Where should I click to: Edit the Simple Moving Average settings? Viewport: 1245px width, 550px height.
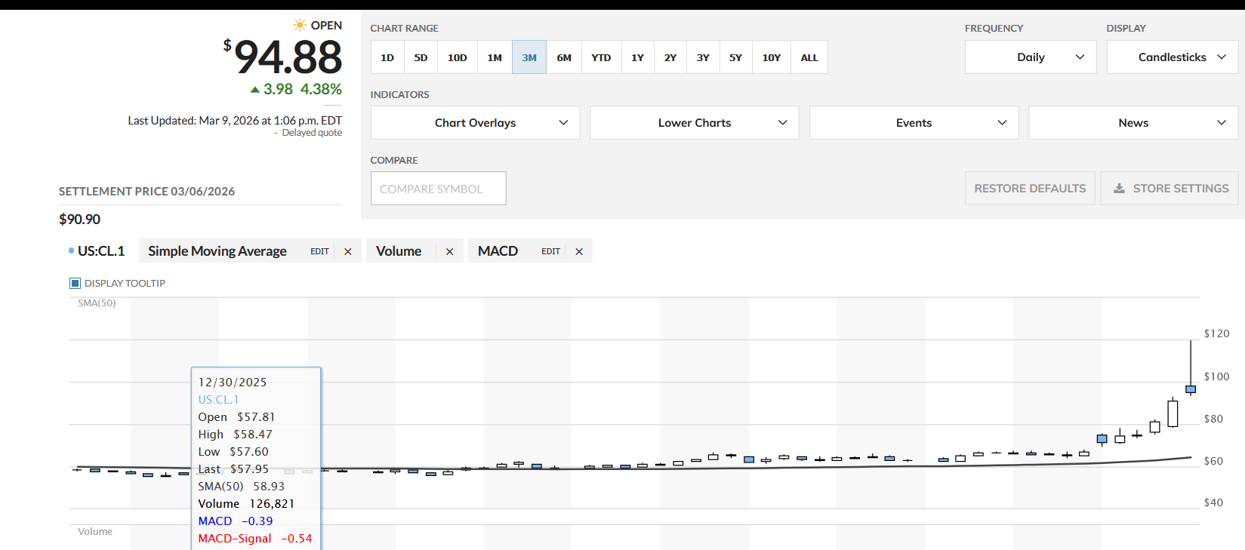[x=319, y=251]
